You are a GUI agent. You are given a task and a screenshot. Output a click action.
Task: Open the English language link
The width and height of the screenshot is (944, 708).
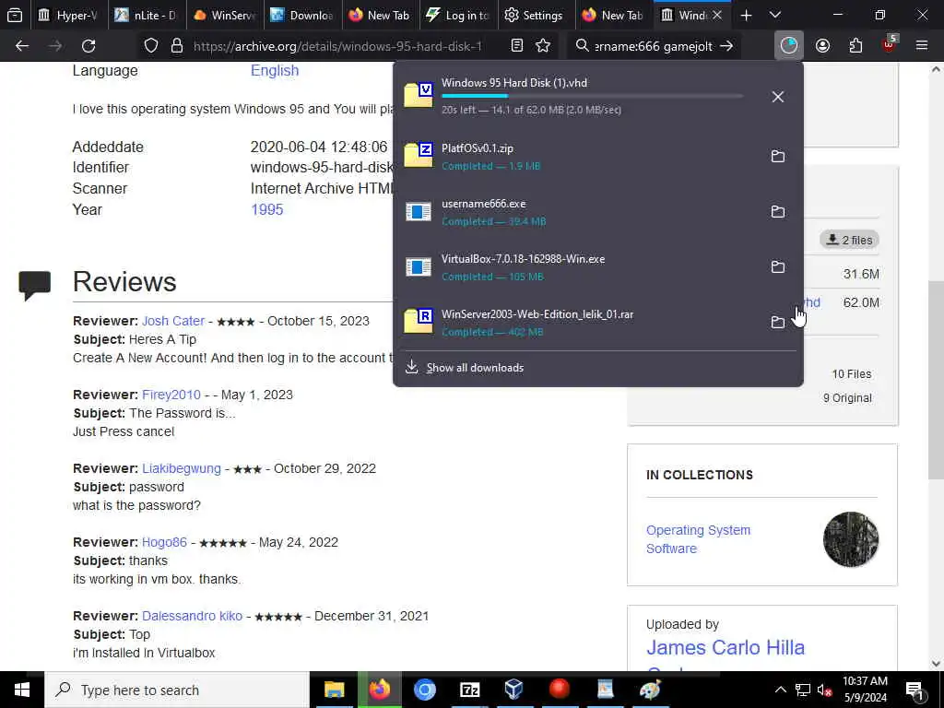click(x=275, y=70)
